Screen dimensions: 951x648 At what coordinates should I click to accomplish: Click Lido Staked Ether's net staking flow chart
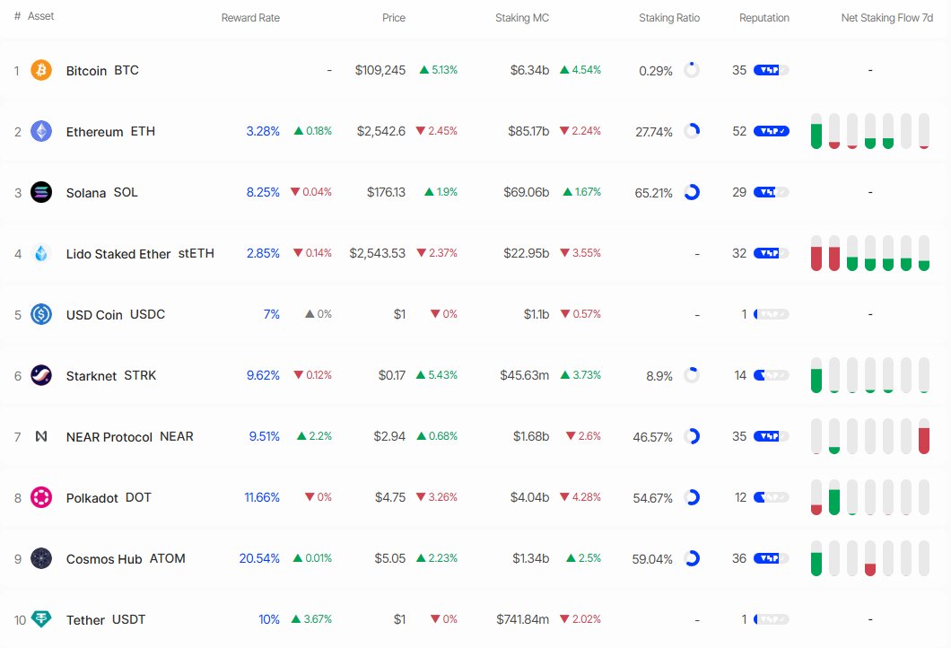(869, 253)
